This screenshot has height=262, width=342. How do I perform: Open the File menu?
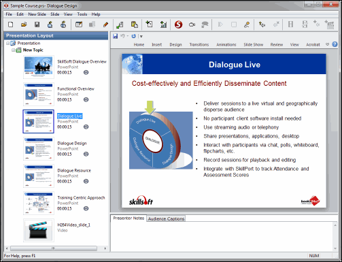[9, 14]
